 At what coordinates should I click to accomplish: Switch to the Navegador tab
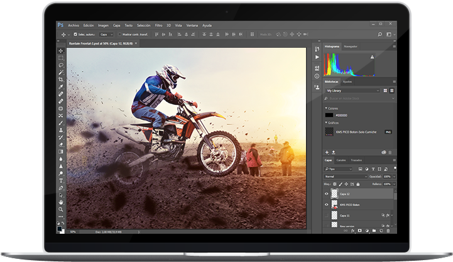click(x=351, y=46)
